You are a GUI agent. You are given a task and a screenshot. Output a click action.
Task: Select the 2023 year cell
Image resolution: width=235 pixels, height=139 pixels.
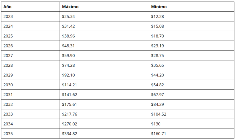point(31,17)
